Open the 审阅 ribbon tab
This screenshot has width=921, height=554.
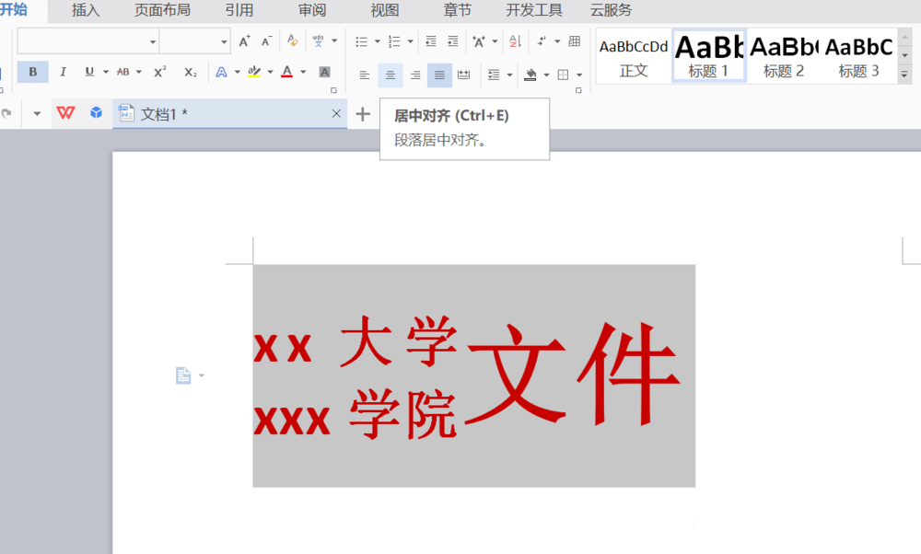[311, 10]
